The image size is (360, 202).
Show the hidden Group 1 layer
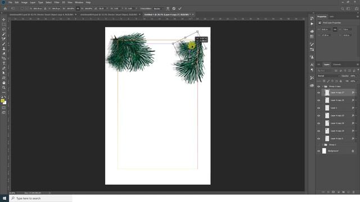point(318,145)
